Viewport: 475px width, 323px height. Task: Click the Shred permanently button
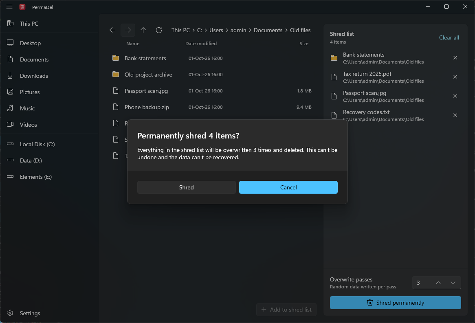(x=395, y=303)
